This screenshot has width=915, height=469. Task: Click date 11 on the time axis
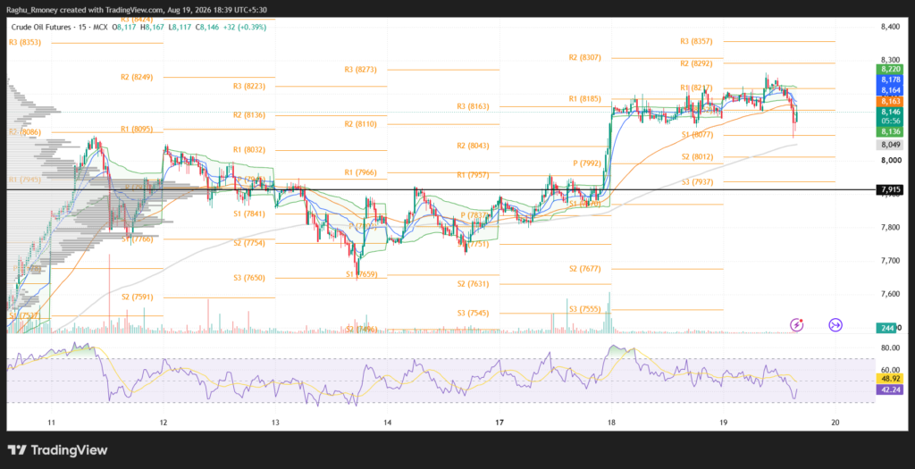click(x=51, y=422)
